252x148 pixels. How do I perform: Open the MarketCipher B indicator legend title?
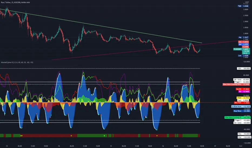(17, 62)
